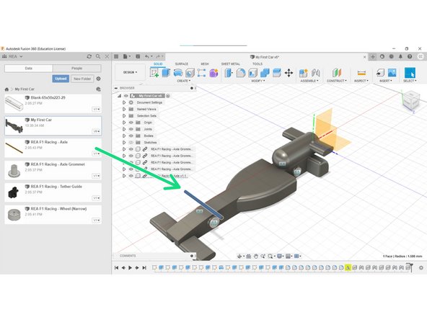
Task: Click the Insert Decal image icon
Action: click(392, 73)
